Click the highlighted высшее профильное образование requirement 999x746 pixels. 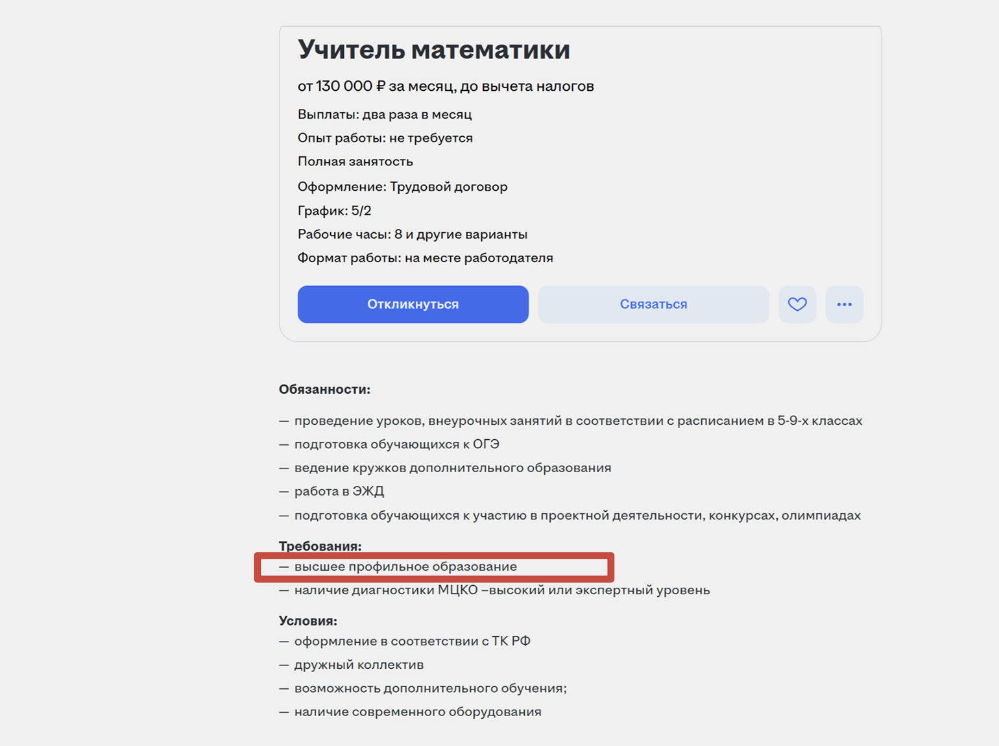pyautogui.click(x=405, y=567)
